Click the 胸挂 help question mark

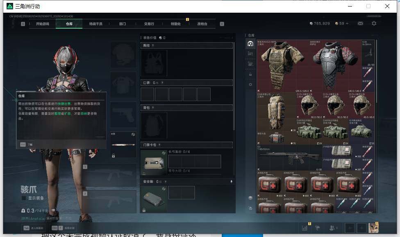(x=153, y=45)
